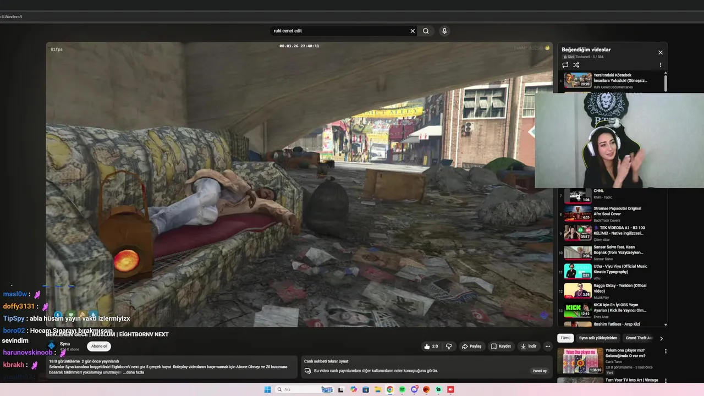Play TEK VİDEODA A1 - B2 100 KELİME video
The image size is (704, 396).
(610, 233)
